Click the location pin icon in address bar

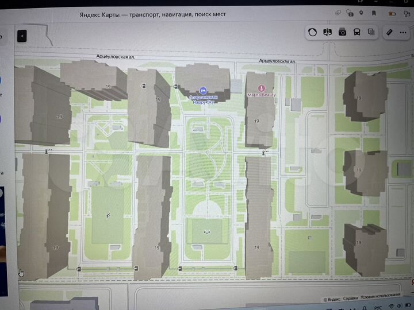pyautogui.click(x=361, y=13)
